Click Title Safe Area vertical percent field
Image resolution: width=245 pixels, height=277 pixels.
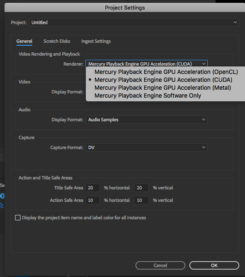(x=141, y=188)
